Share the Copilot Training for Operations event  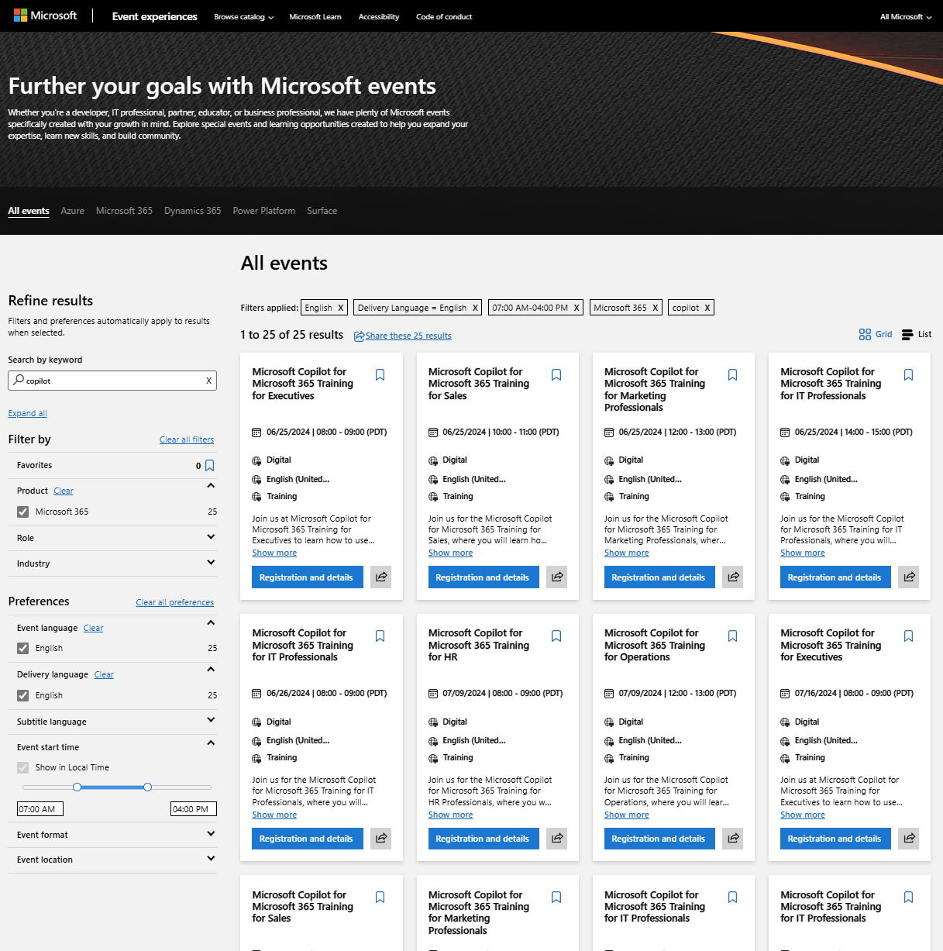coord(733,838)
